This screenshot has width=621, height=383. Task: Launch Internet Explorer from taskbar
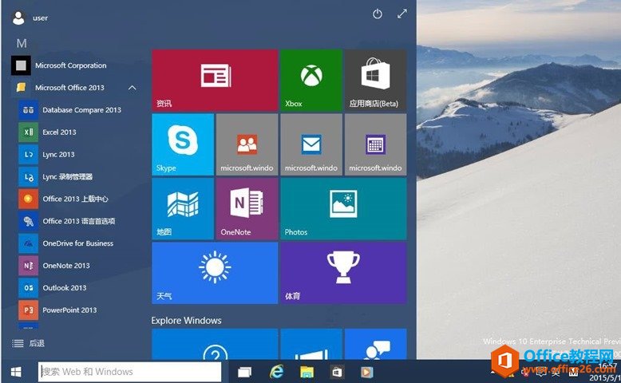click(x=276, y=372)
